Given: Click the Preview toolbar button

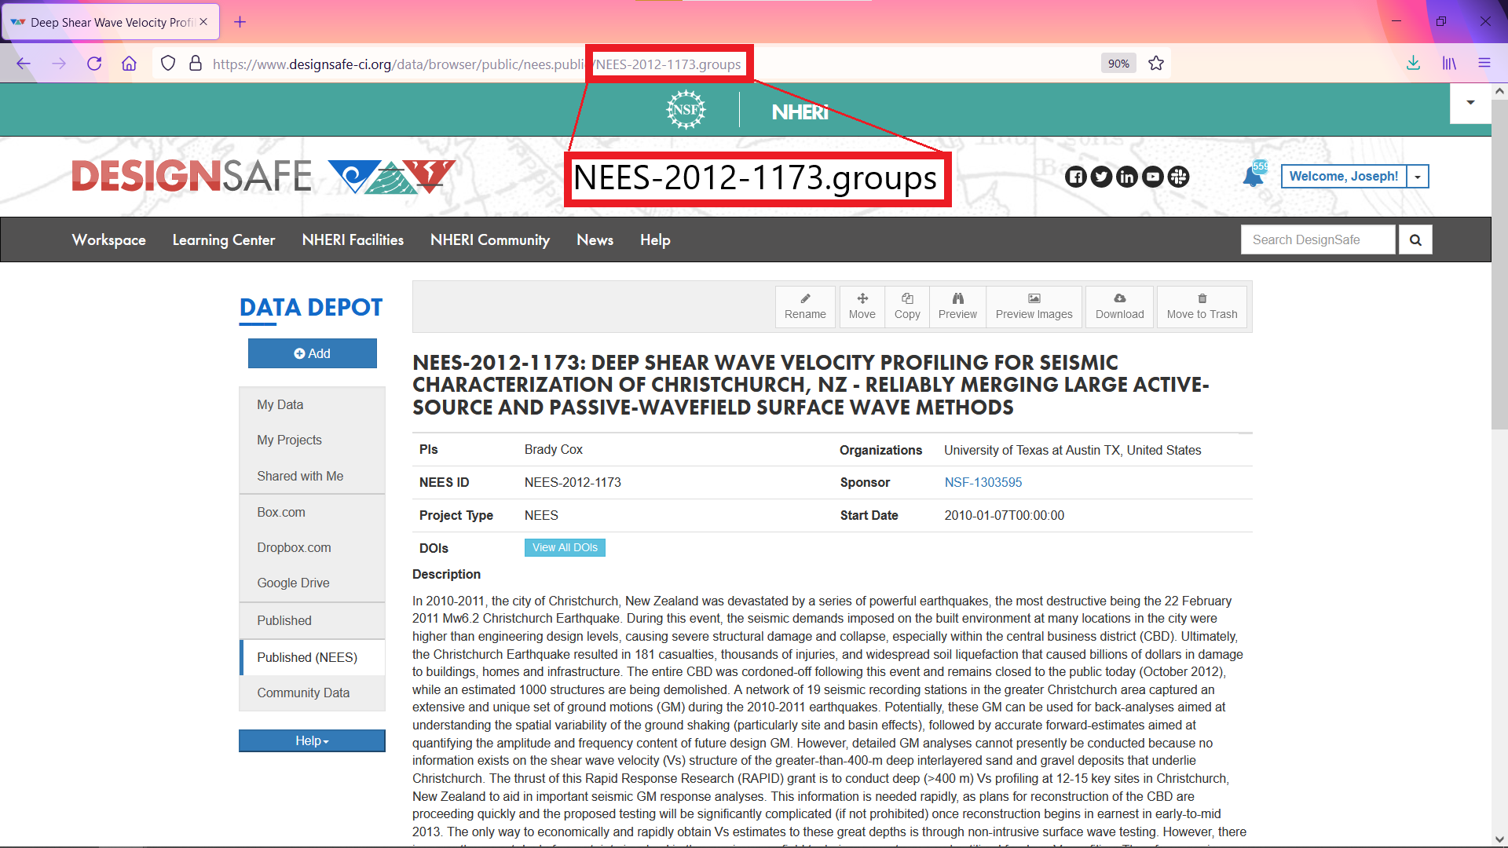Looking at the screenshot, I should (957, 306).
